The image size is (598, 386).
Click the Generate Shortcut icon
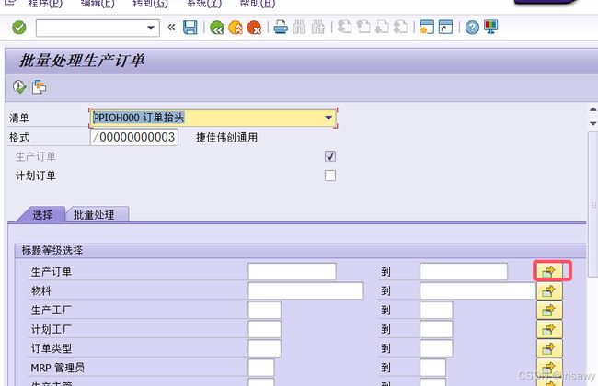coord(445,28)
